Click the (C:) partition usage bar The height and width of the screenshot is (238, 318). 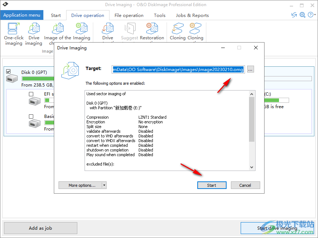pos(276,100)
